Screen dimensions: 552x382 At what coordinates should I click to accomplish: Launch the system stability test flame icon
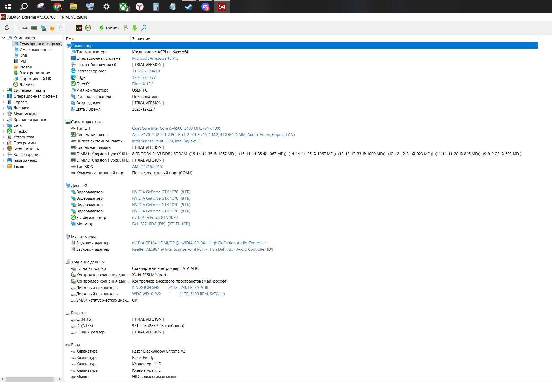(x=52, y=28)
